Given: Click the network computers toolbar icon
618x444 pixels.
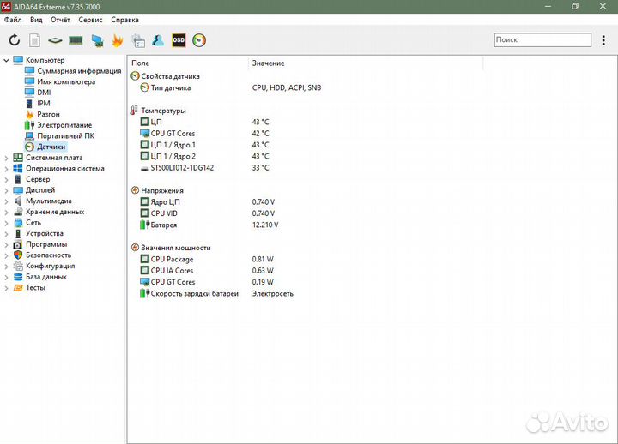Looking at the screenshot, I should [97, 40].
